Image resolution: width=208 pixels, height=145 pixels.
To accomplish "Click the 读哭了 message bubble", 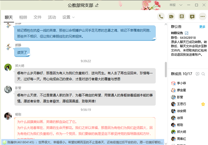I will click(22, 52).
